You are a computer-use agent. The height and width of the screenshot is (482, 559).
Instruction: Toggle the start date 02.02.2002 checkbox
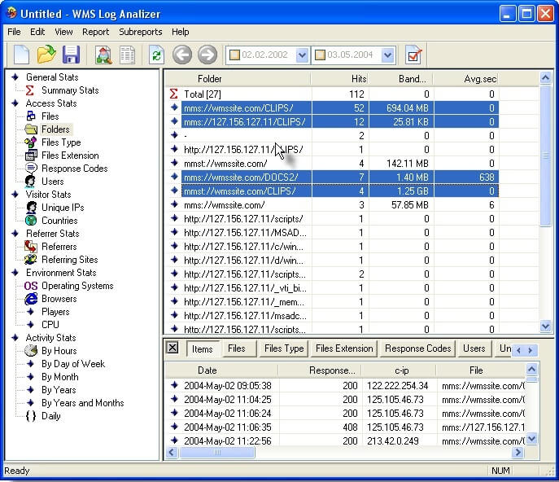click(x=234, y=55)
